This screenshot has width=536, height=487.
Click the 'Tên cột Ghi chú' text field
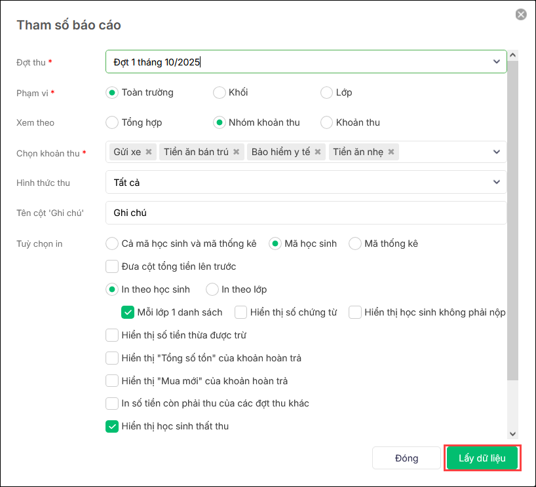[305, 213]
